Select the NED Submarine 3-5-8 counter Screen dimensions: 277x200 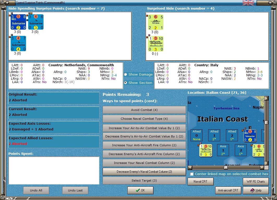point(19,22)
